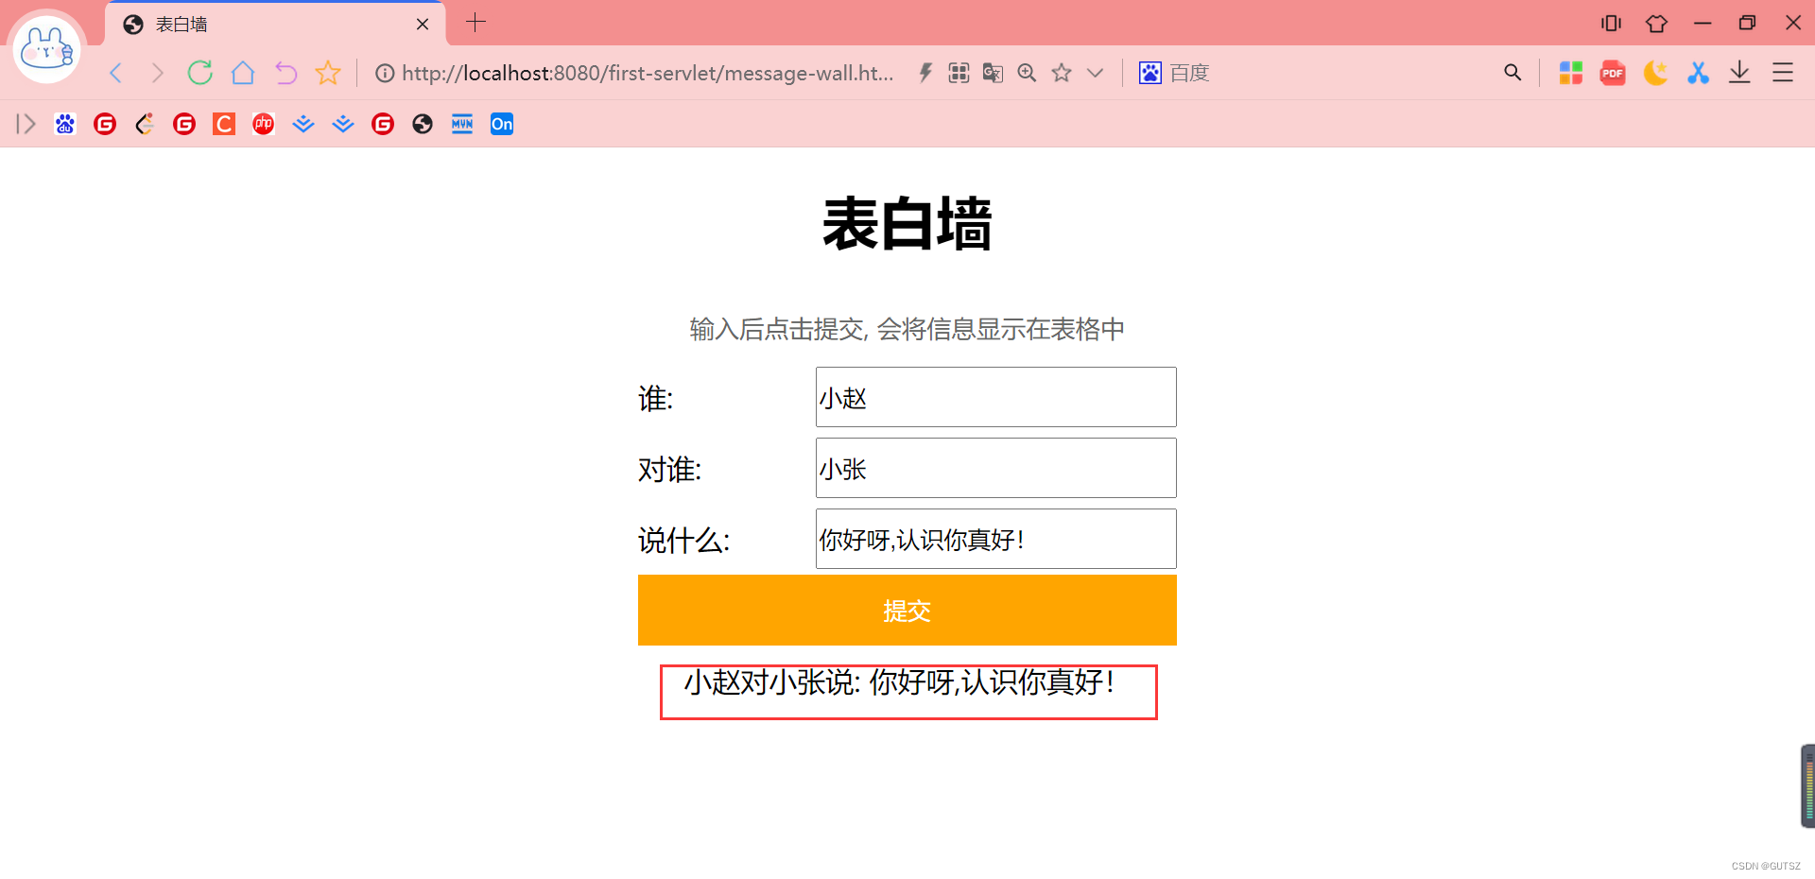
Task: Close the 表白墙 tab
Action: click(423, 25)
